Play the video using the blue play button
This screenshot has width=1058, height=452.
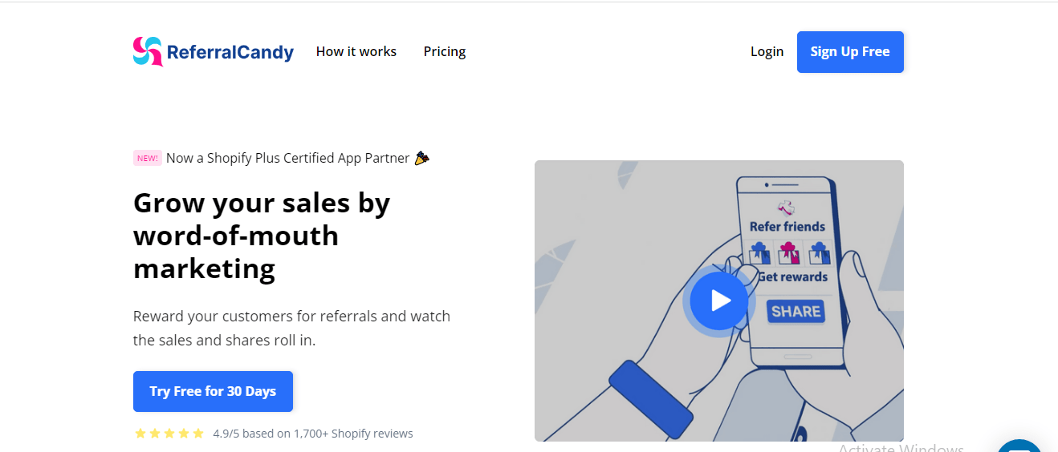(719, 301)
